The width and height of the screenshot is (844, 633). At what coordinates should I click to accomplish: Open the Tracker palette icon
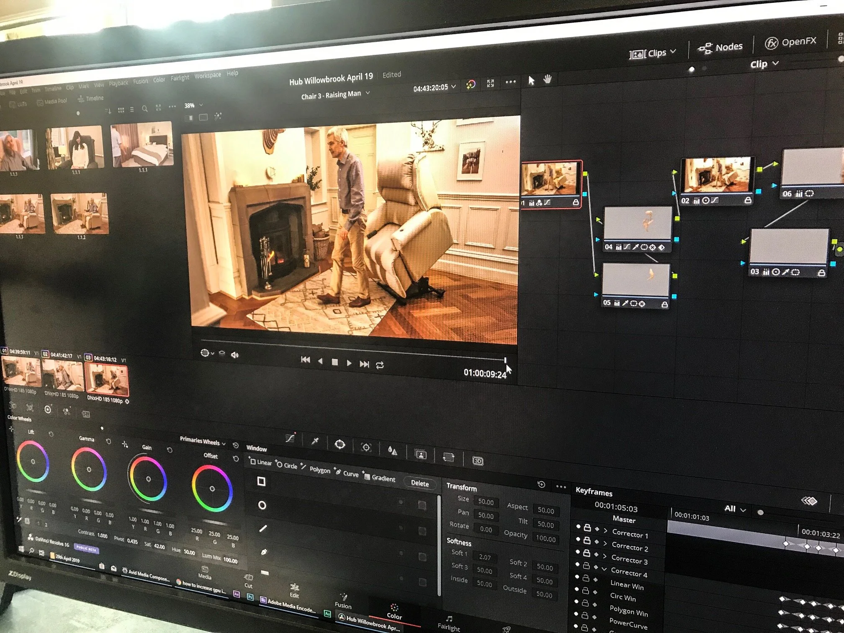point(366,448)
